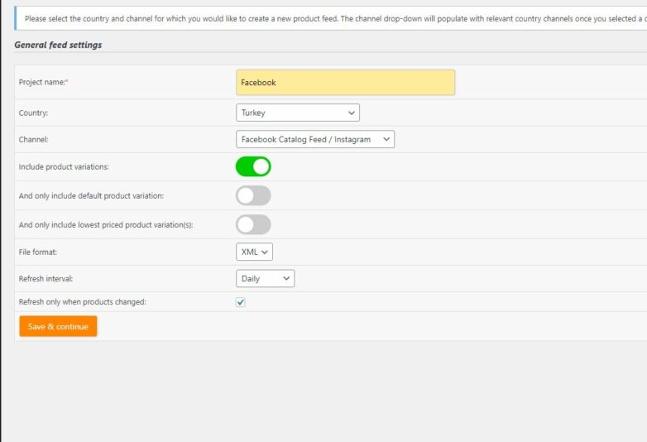Expand the Channel dropdown for Facebook Catalog Feed
Image resolution: width=647 pixels, height=442 pixels.
coord(315,140)
